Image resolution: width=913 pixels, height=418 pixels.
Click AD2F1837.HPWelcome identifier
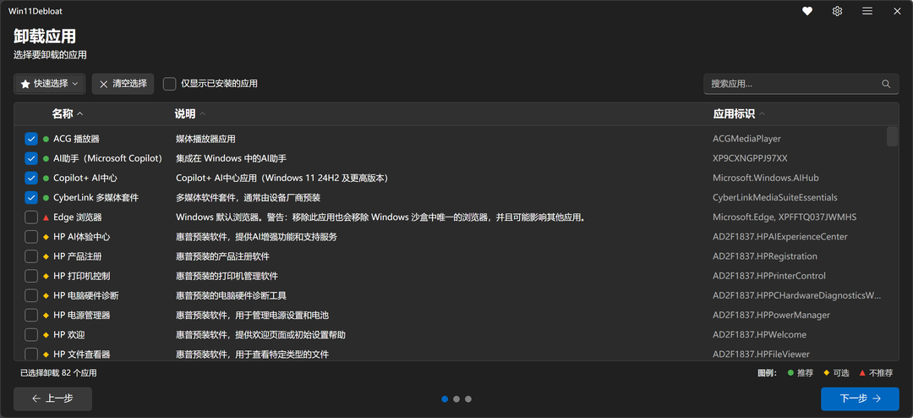[x=759, y=334]
